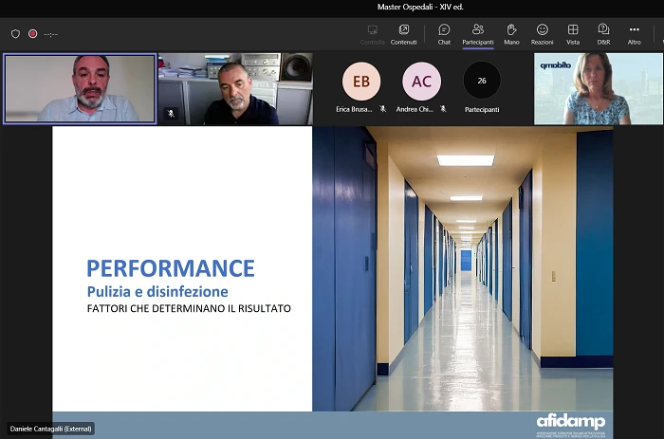This screenshot has width=664, height=439.
Task: Expand the 26 Partecipanti overflow circle
Action: click(x=482, y=82)
